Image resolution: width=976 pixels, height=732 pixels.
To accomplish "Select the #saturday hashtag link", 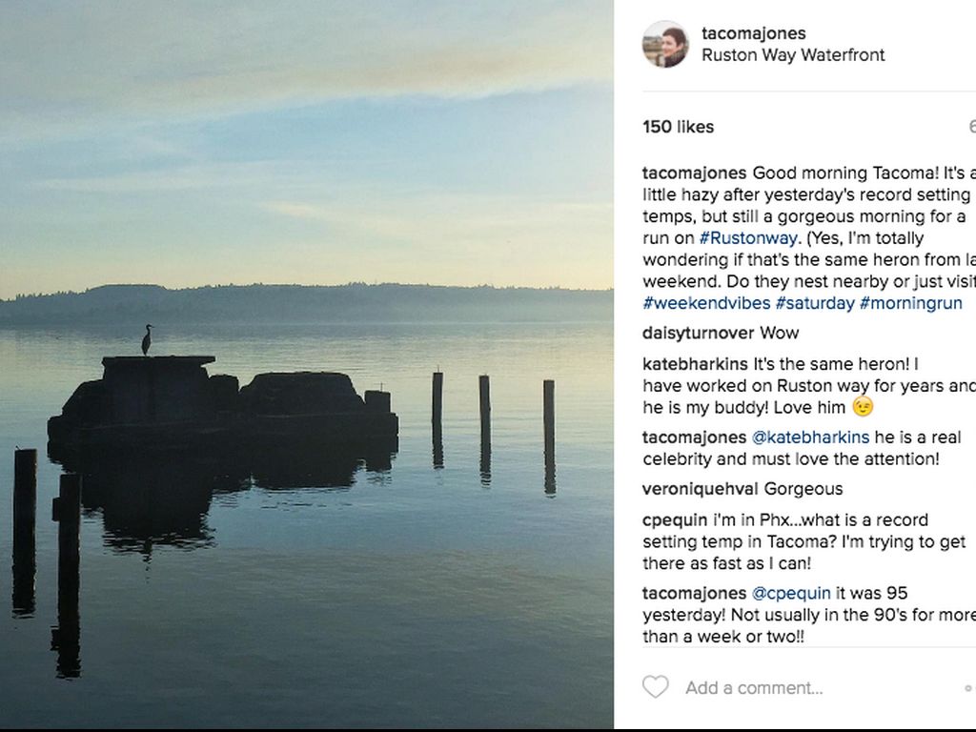I will (x=815, y=303).
